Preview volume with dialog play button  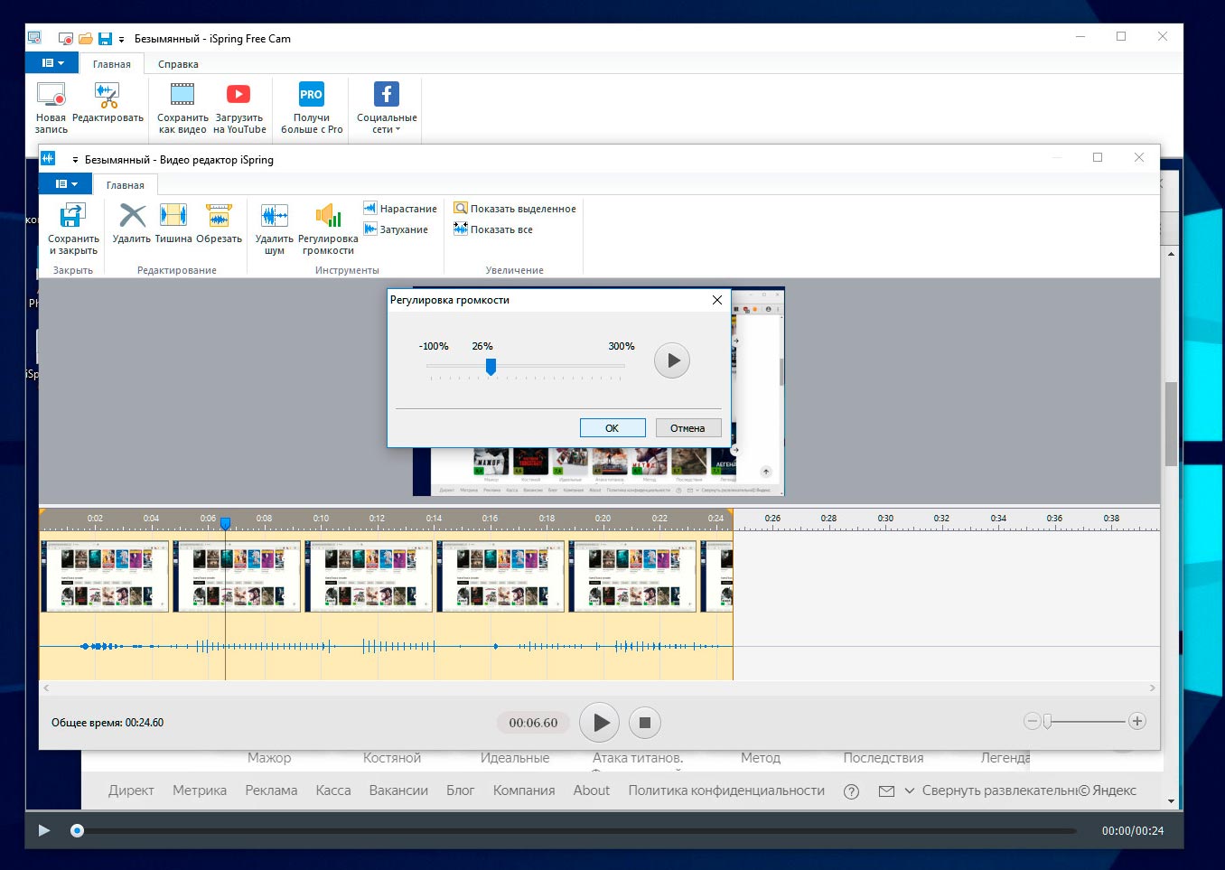[672, 360]
